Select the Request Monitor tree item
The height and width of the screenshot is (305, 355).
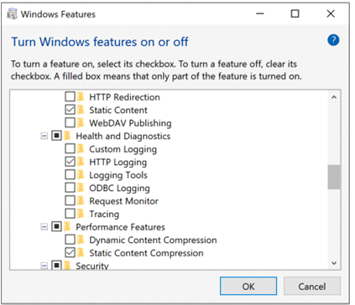[x=123, y=201]
